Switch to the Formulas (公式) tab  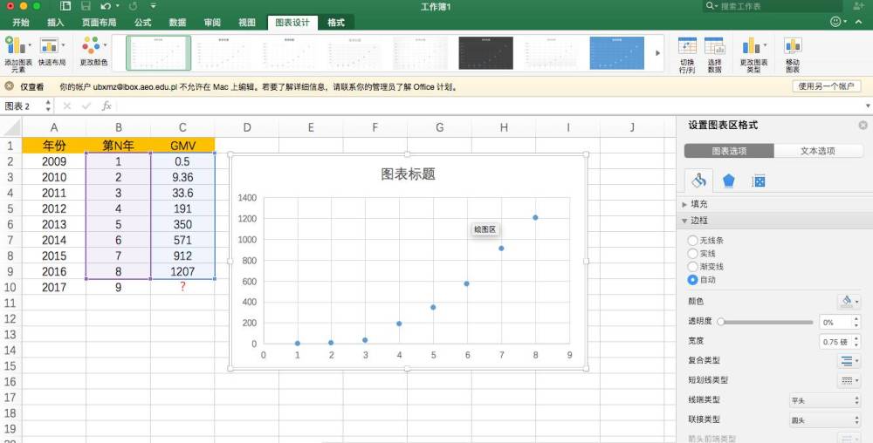pos(142,22)
